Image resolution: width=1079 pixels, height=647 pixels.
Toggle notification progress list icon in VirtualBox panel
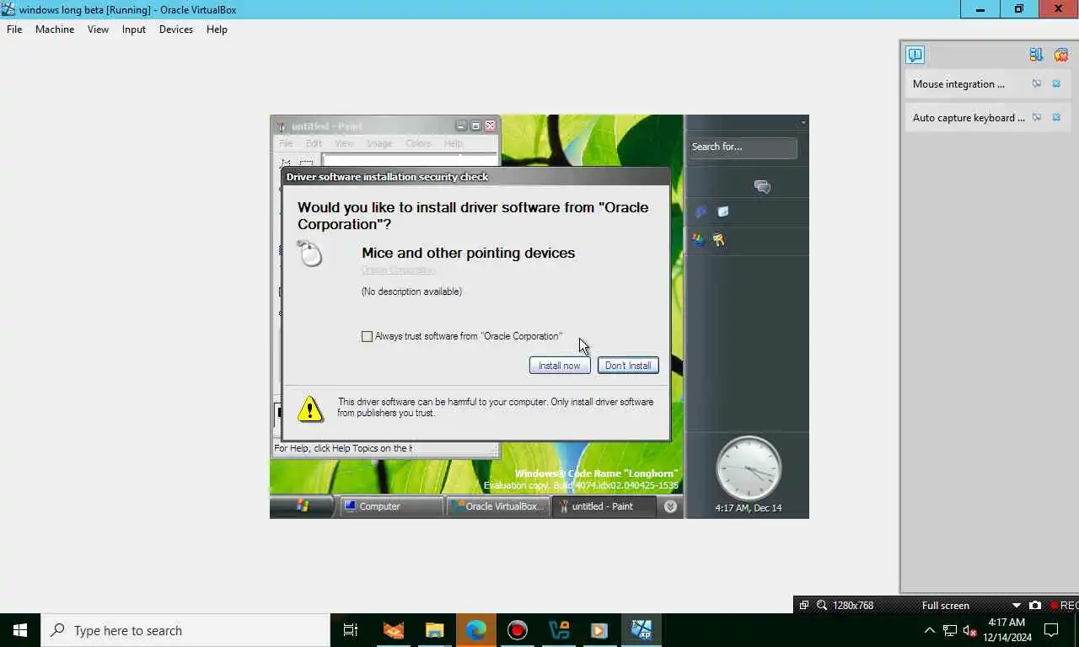[x=1036, y=55]
